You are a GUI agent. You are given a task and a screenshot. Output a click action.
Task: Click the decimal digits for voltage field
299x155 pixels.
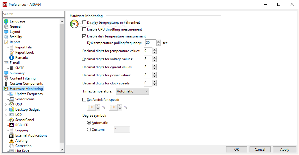coord(148,59)
